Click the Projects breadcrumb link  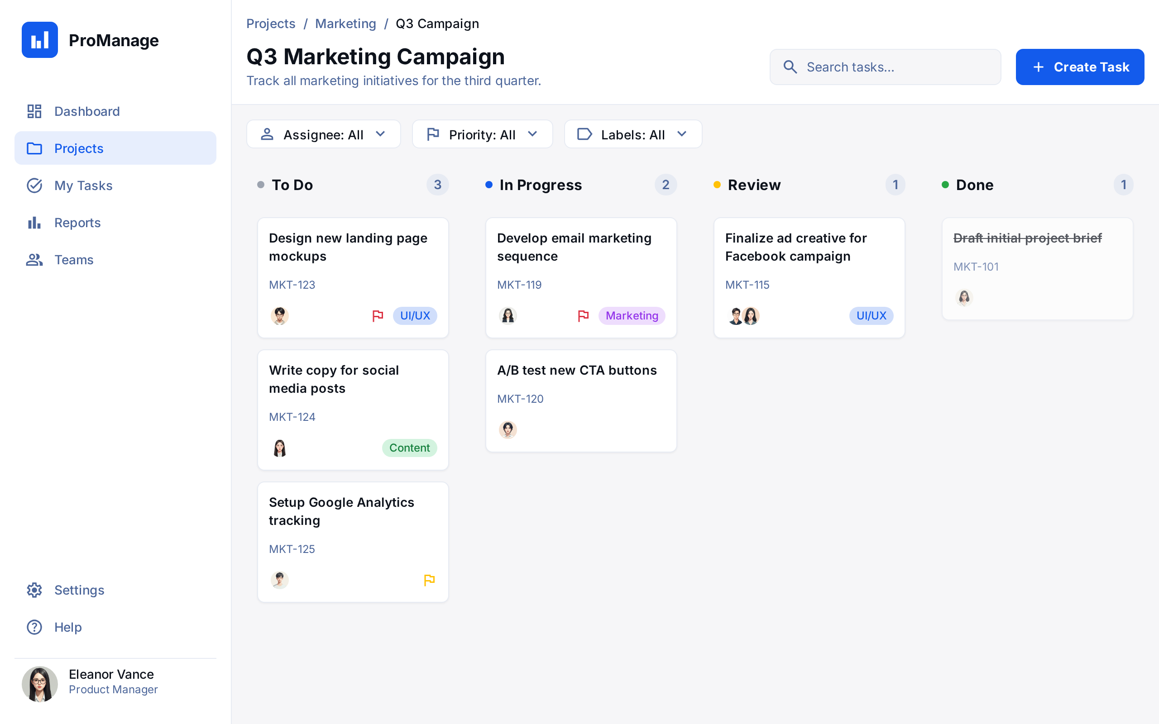pyautogui.click(x=271, y=24)
